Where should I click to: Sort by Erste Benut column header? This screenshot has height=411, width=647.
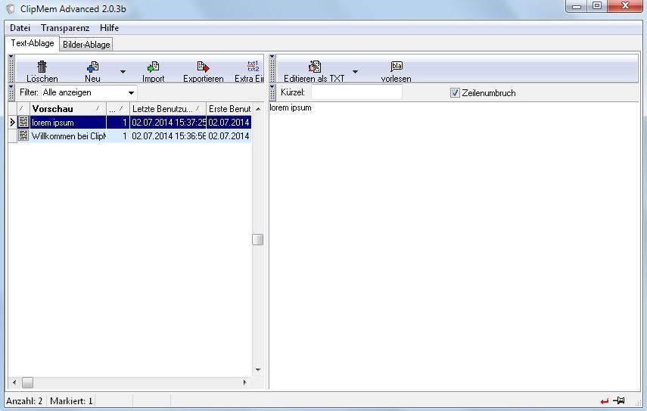[x=229, y=109]
